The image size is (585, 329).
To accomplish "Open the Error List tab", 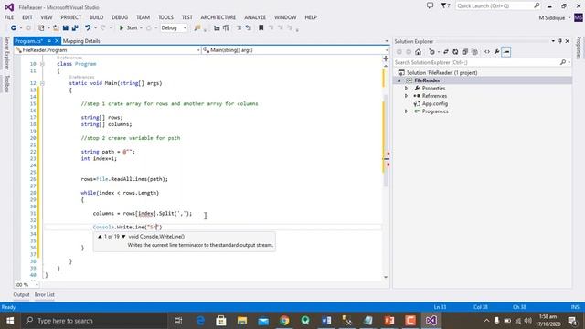I will click(45, 294).
